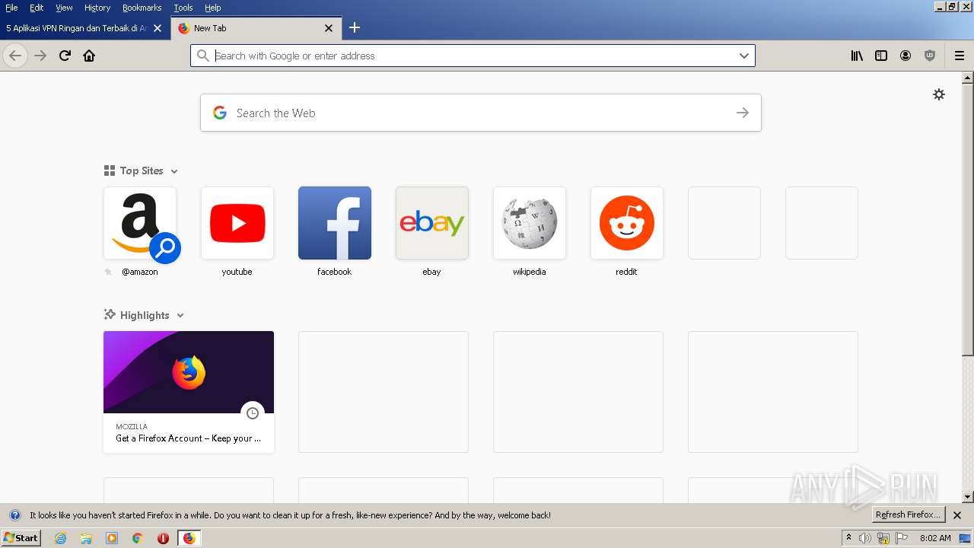Close the 5 Aplikasi VPN tab
Screen dimensions: 974x548
pos(158,28)
